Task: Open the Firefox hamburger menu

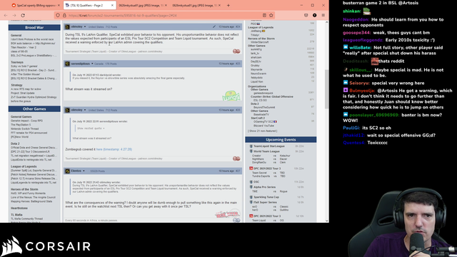Action: (323, 16)
